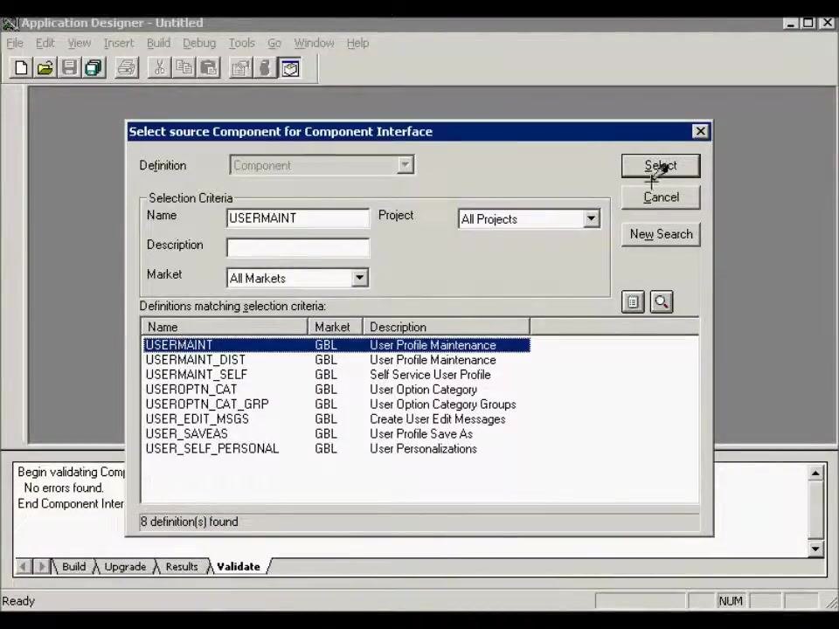Image resolution: width=839 pixels, height=629 pixels.
Task: Click output pane scroll down arrow
Action: (x=815, y=549)
